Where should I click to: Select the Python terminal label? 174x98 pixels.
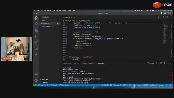[151, 63]
